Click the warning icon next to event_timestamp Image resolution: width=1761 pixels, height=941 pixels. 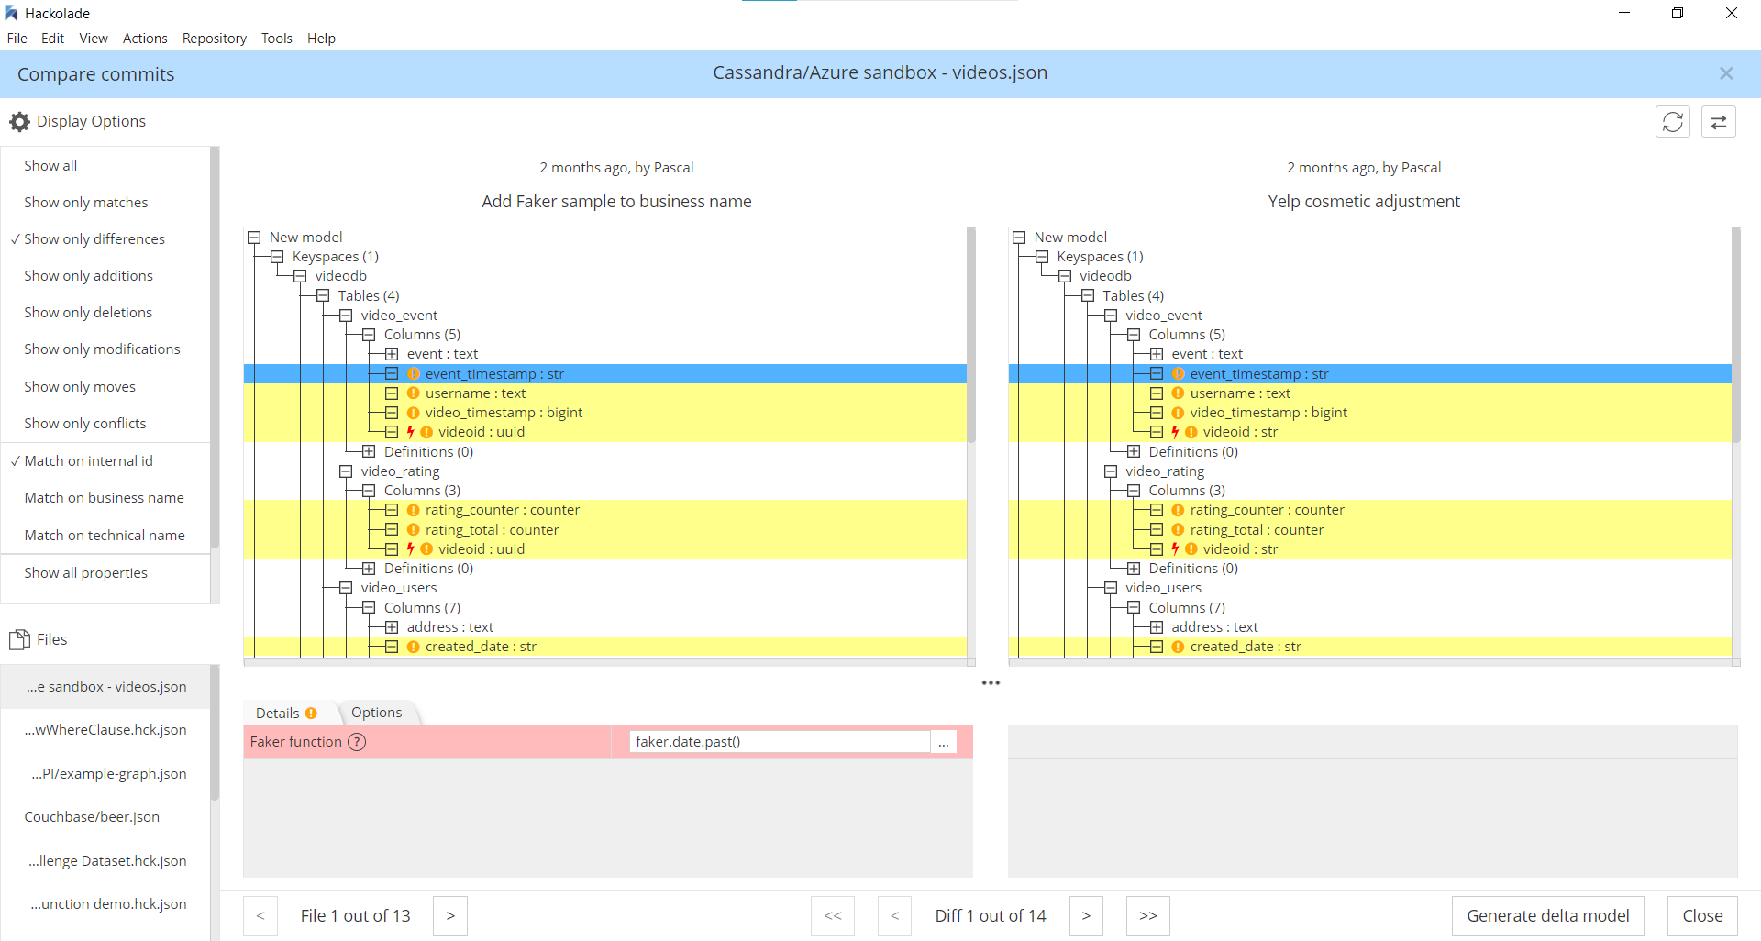[413, 373]
